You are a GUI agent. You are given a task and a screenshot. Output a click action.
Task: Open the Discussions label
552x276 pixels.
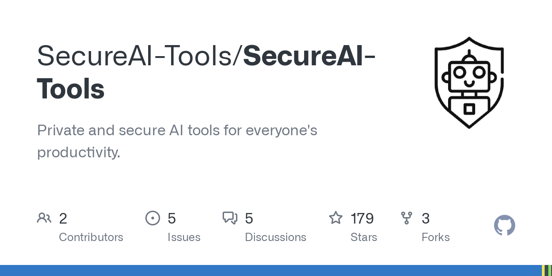click(276, 237)
